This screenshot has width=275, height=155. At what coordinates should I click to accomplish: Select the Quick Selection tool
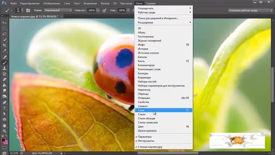[4, 40]
